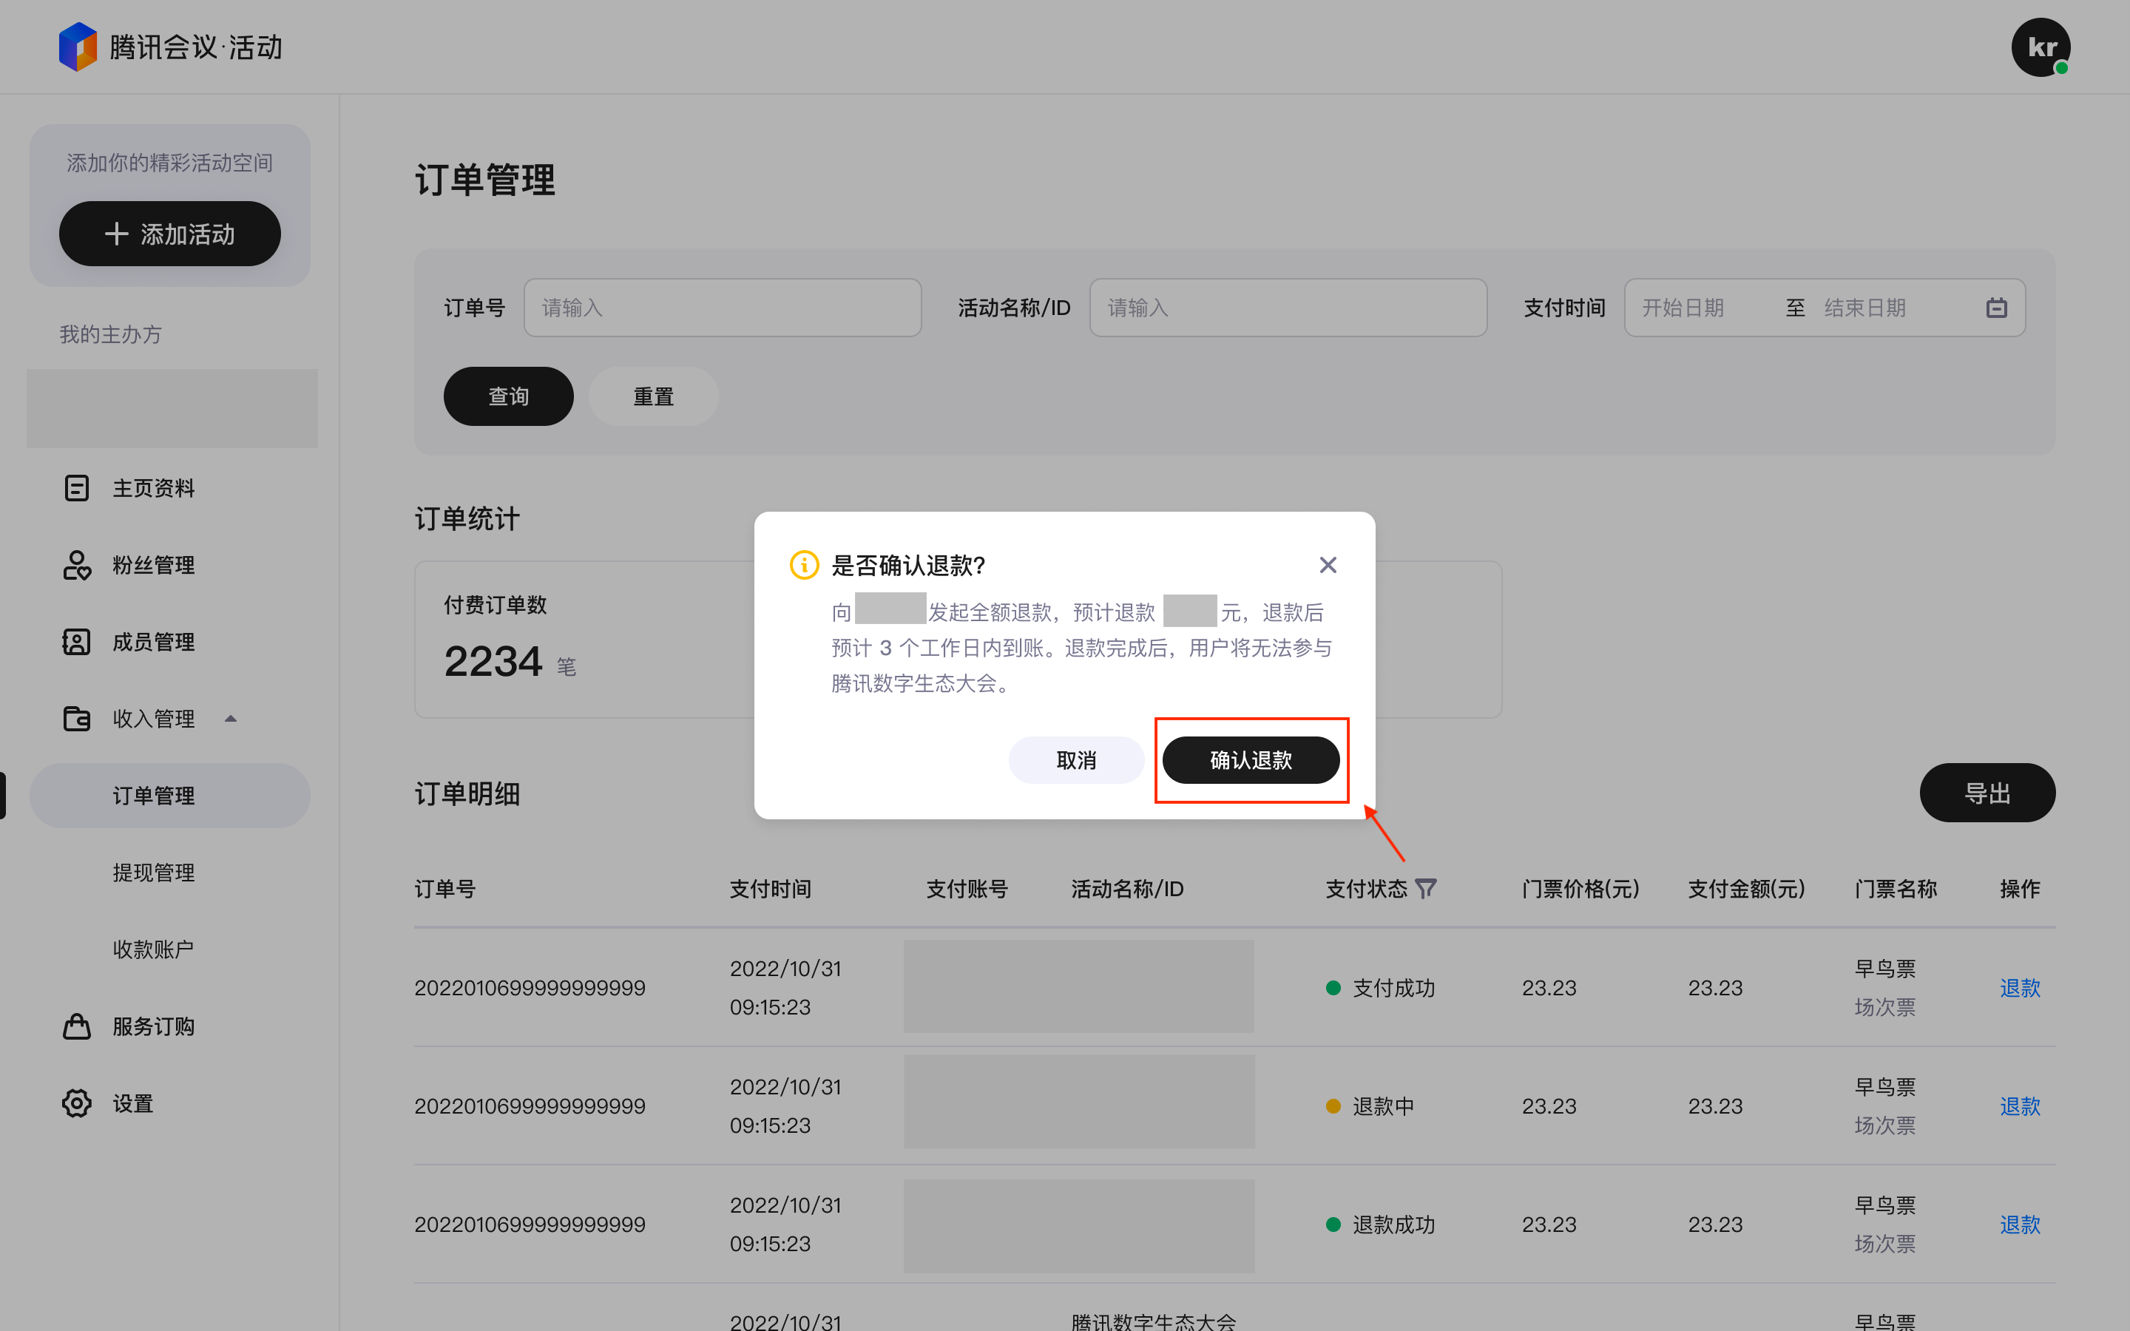Click the 支付状态 filter funnel icon
2130x1331 pixels.
[x=1426, y=888]
